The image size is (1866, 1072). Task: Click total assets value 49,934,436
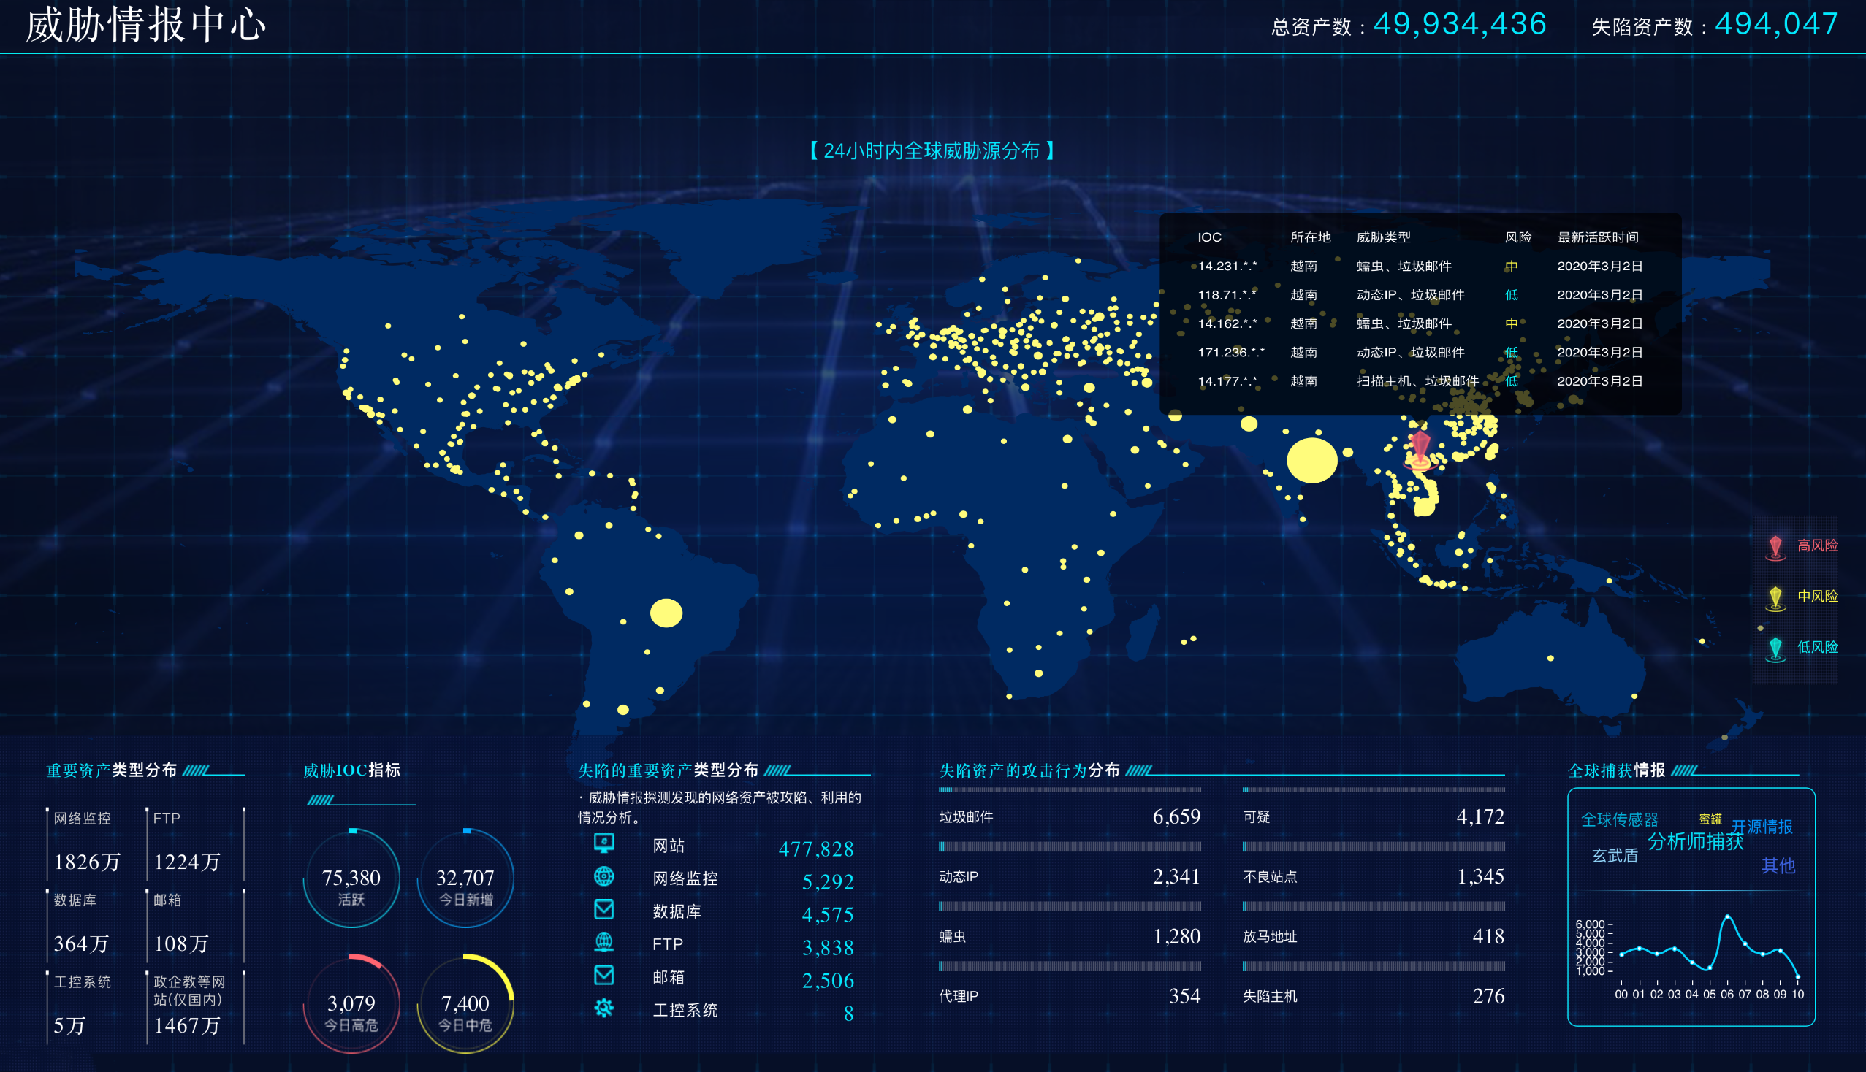1459,24
